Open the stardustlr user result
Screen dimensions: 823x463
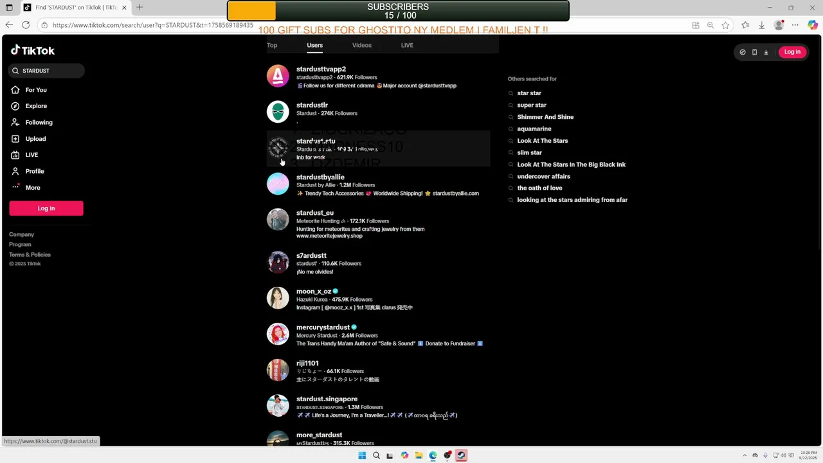[378, 112]
